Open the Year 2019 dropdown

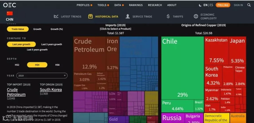[42, 76]
